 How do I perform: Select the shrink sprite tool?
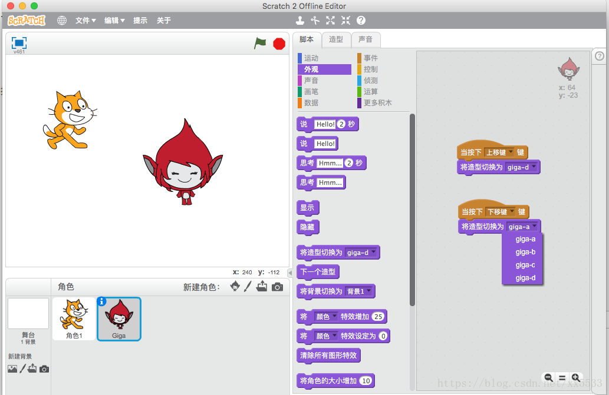(x=345, y=20)
